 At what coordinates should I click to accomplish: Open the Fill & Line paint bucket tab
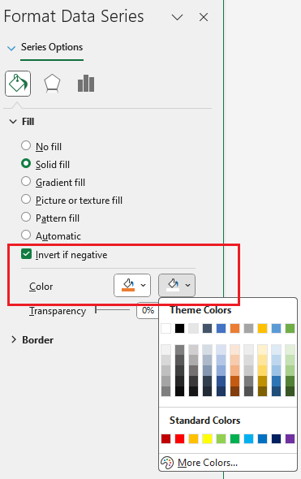coord(18,84)
